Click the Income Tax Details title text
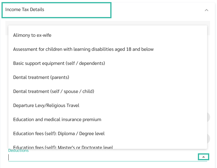 coord(25,10)
